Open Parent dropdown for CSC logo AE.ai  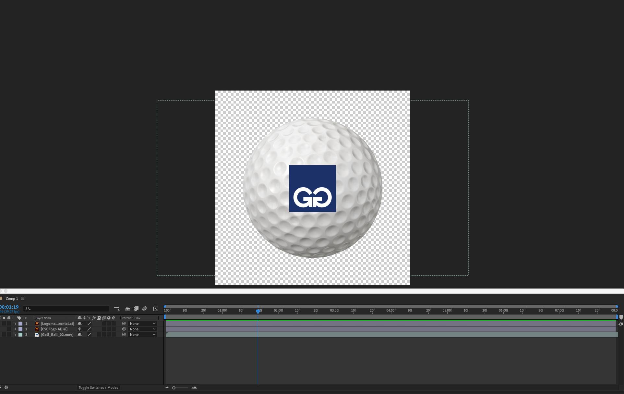pyautogui.click(x=142, y=329)
